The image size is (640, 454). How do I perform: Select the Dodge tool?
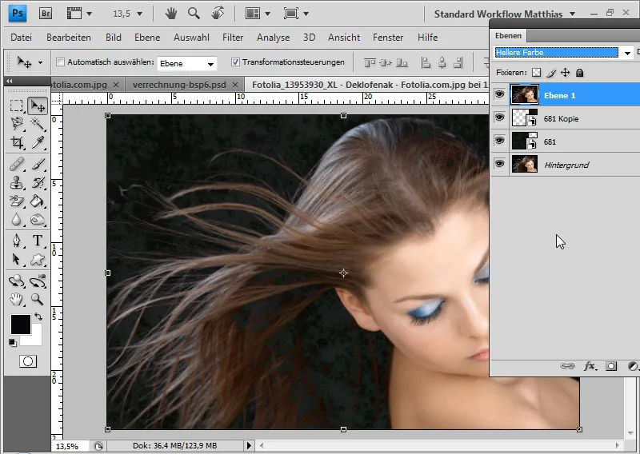(38, 220)
